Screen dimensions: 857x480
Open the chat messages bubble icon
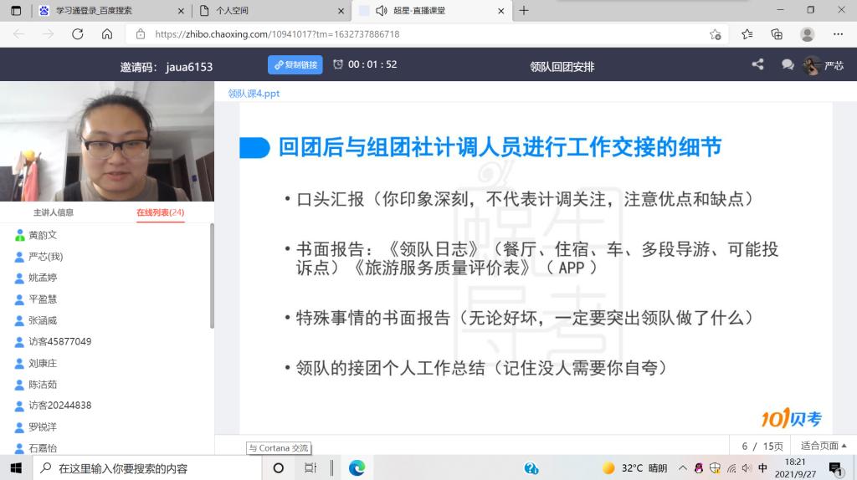pyautogui.click(x=788, y=64)
